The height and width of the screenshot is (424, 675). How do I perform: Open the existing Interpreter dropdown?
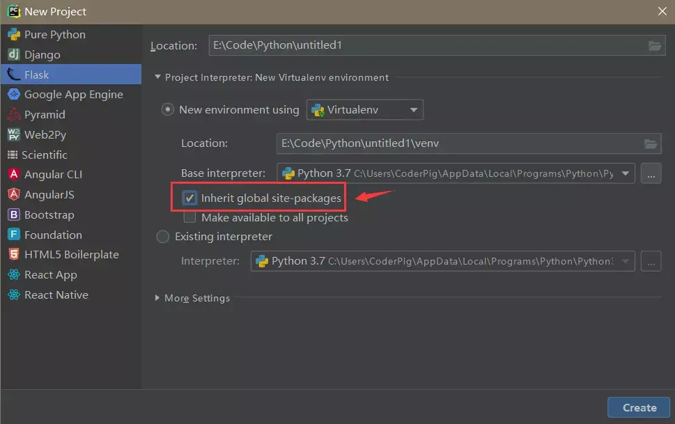(442, 261)
